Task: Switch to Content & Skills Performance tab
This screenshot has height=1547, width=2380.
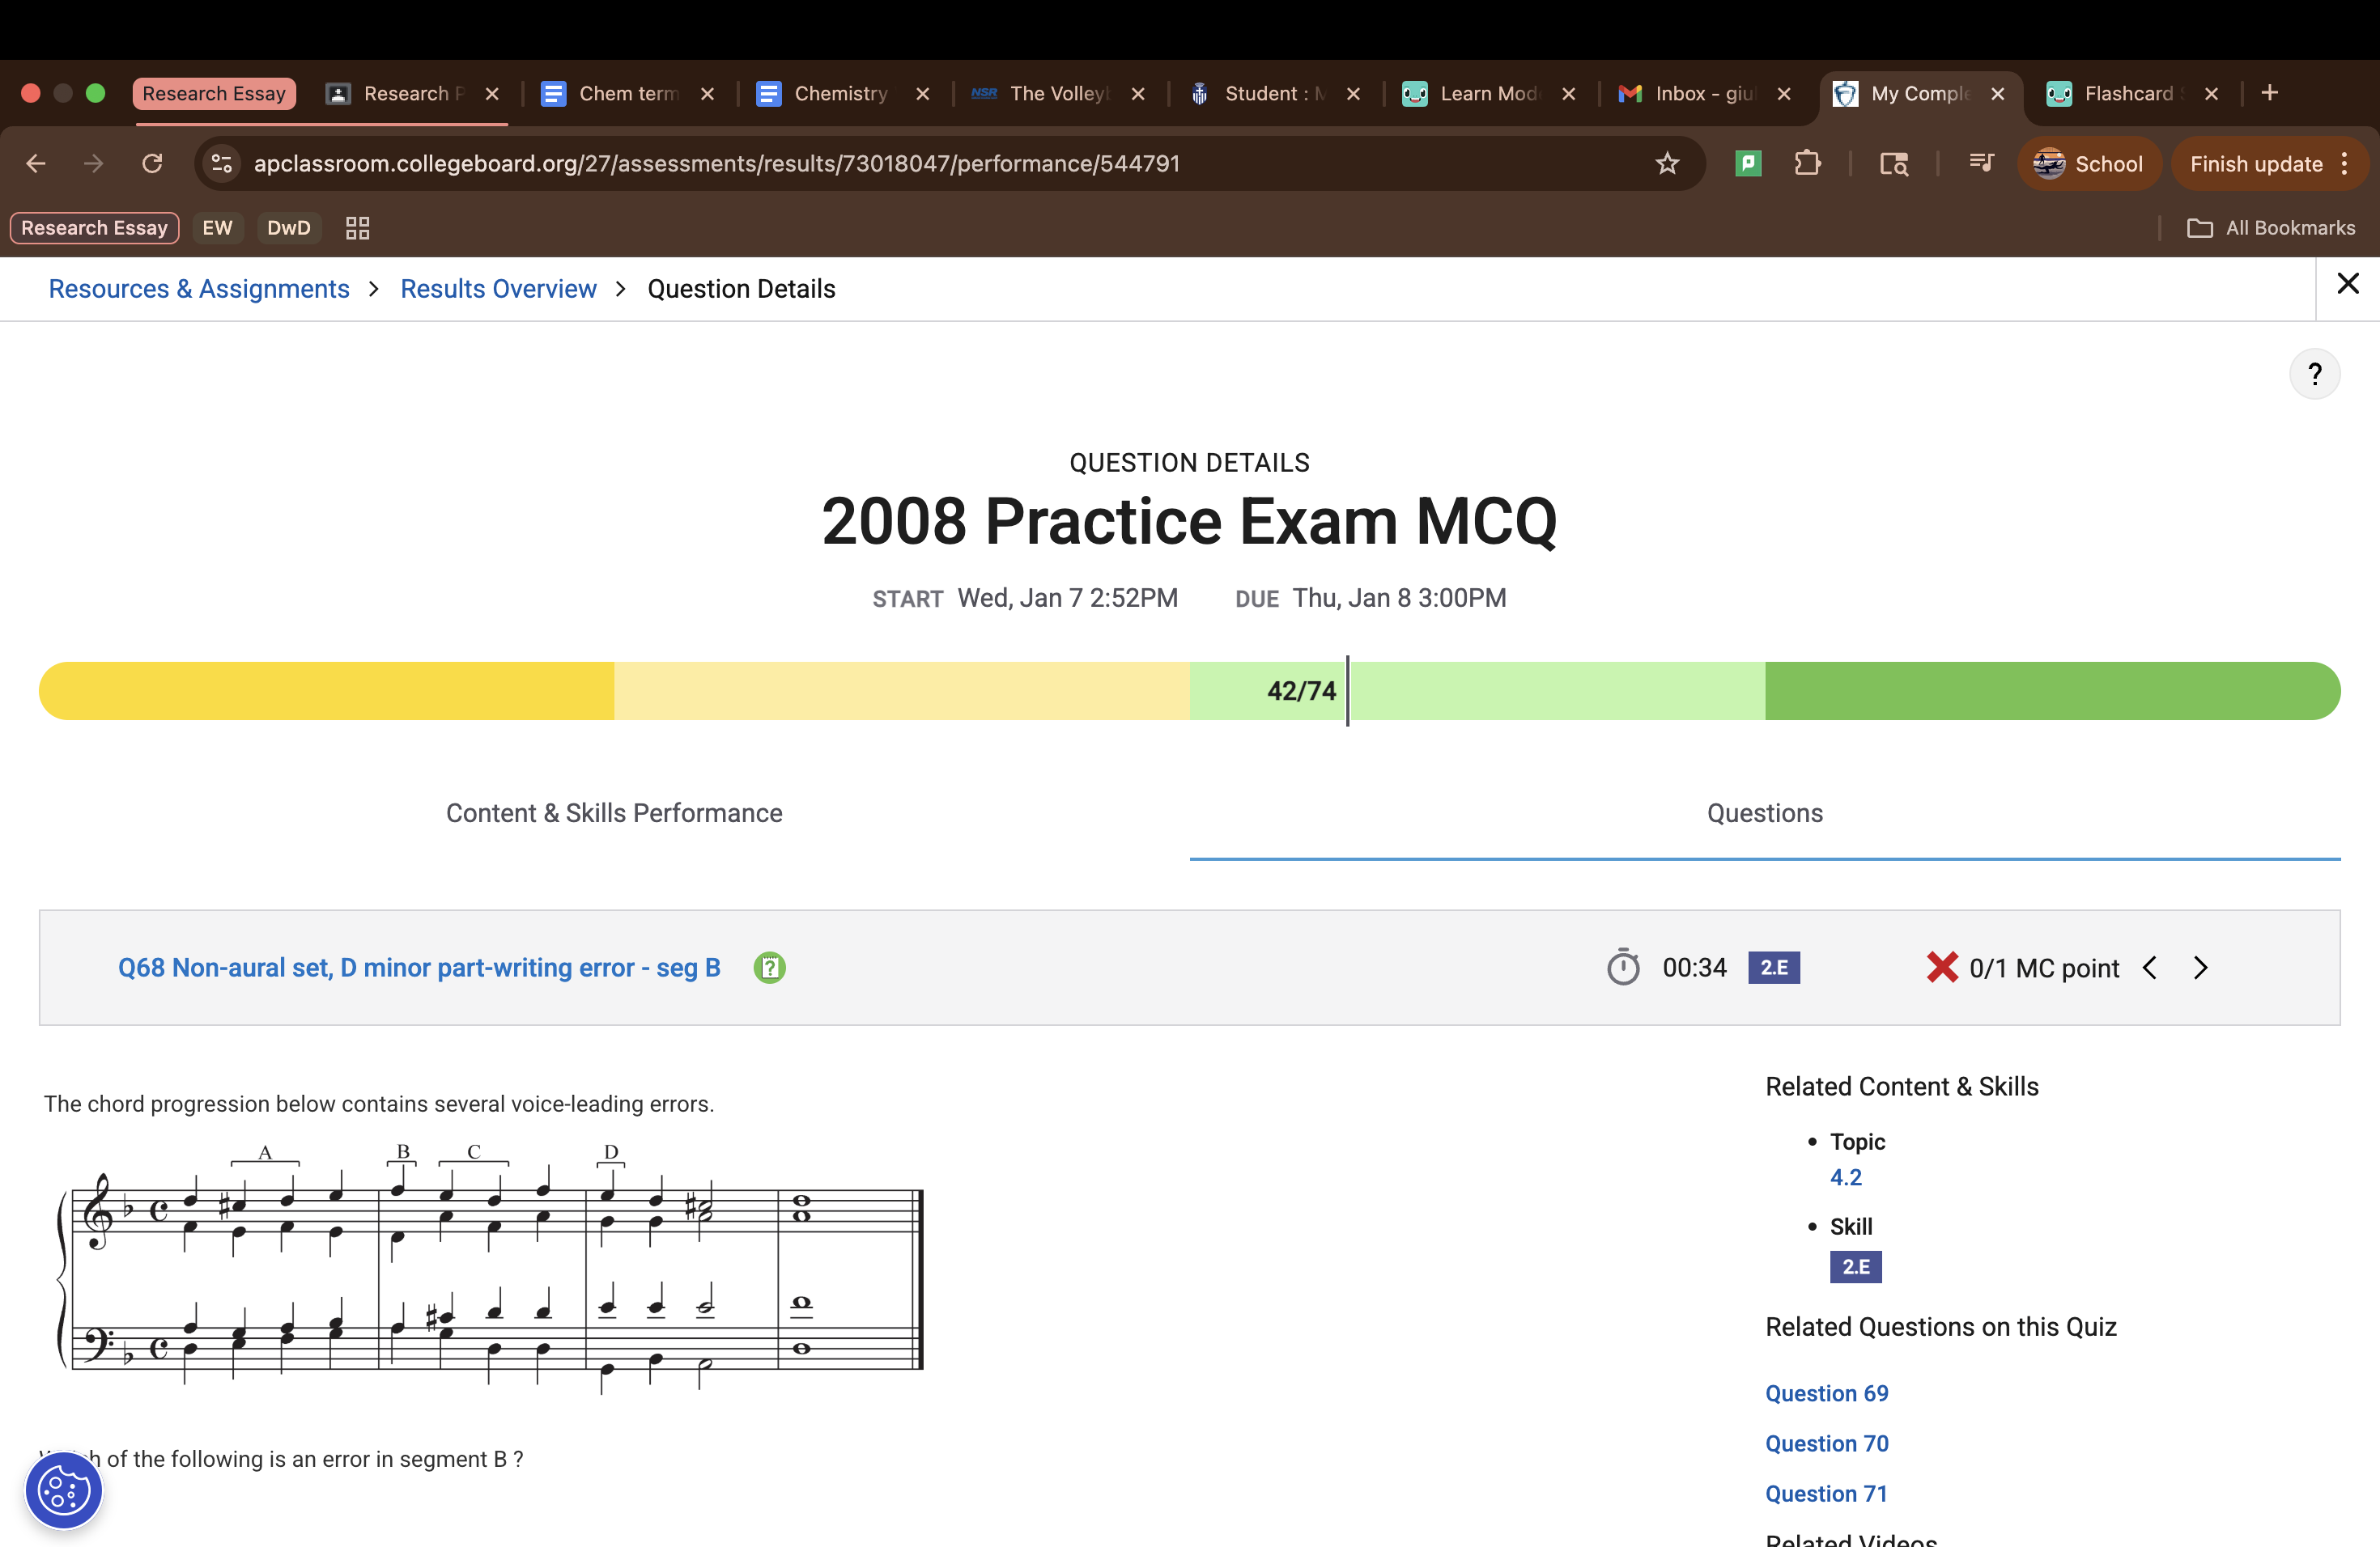Action: click(x=614, y=812)
